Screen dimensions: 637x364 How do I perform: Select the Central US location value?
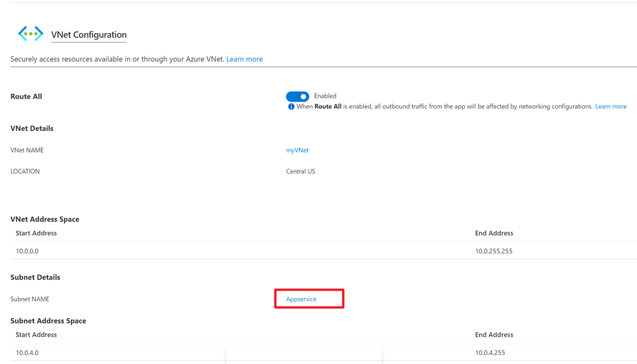click(x=300, y=171)
